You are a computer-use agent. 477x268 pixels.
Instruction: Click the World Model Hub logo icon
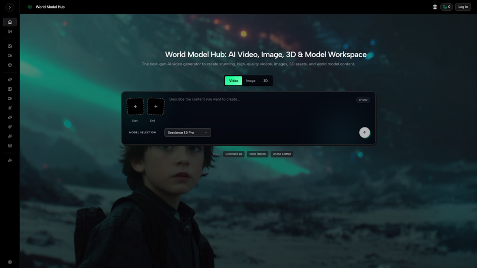[30, 6]
